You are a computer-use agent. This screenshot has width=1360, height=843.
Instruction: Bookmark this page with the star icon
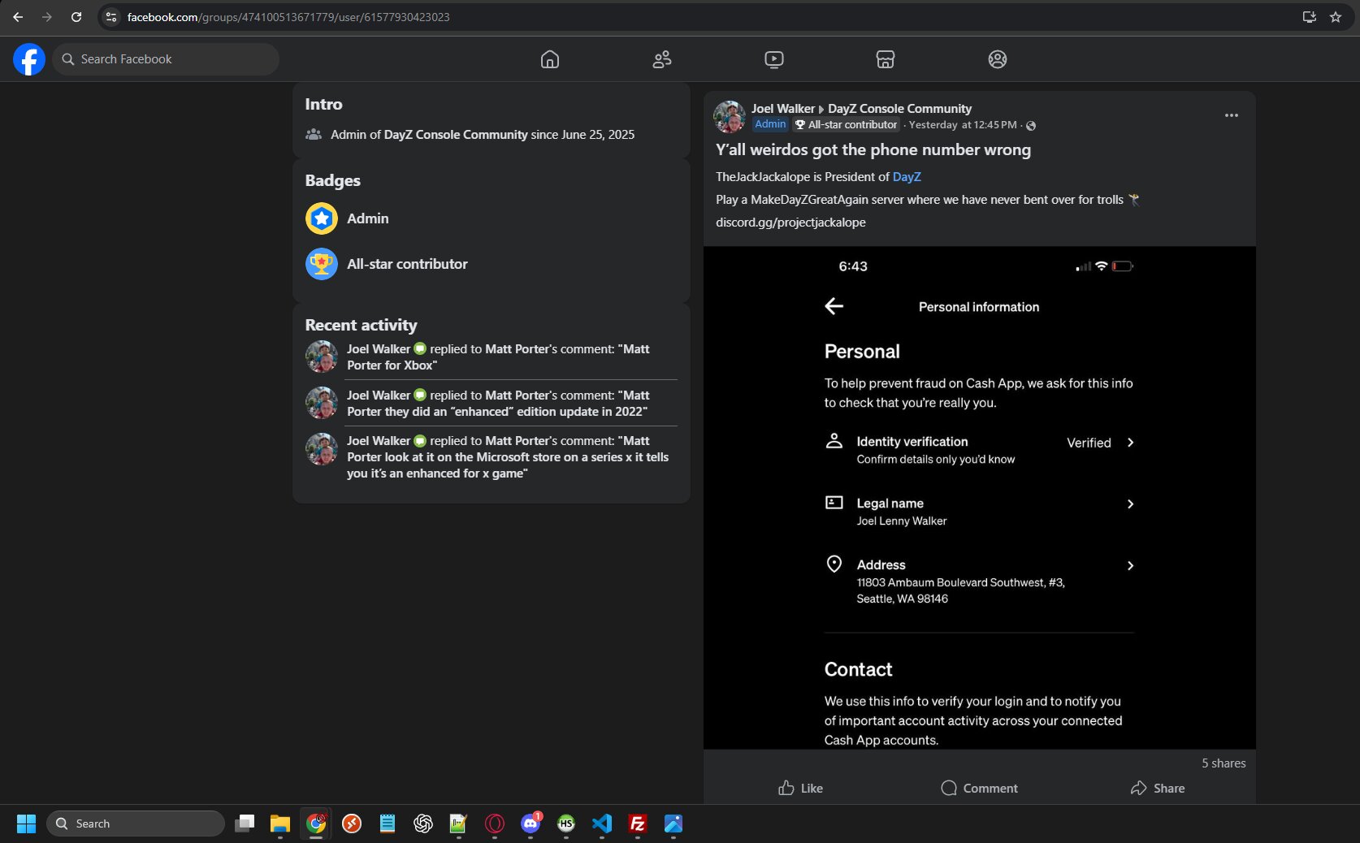coord(1336,17)
